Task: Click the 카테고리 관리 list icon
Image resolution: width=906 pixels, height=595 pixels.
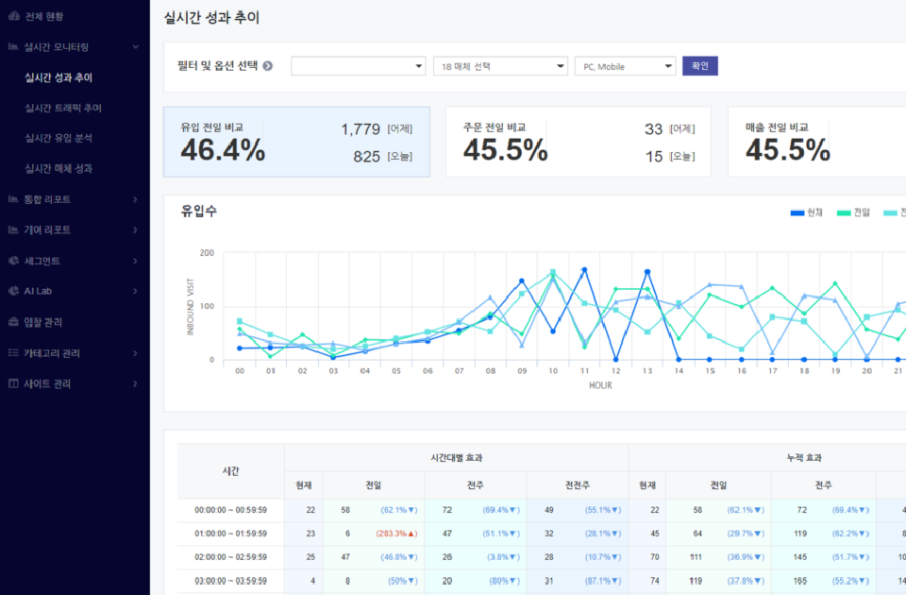Action: (x=13, y=353)
